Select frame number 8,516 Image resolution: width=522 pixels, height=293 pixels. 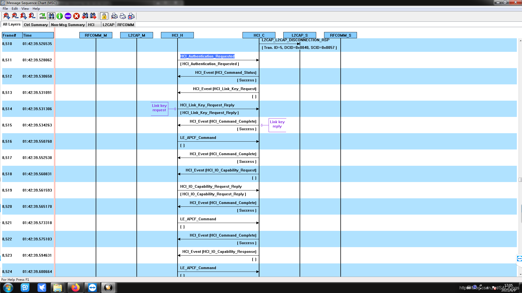click(7, 141)
